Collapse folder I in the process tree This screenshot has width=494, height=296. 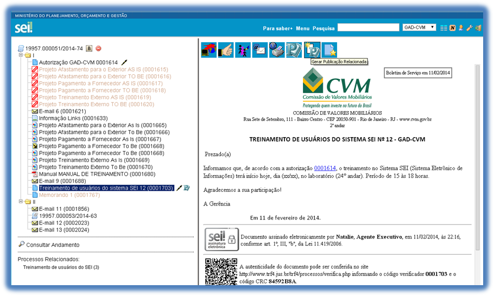(x=21, y=55)
